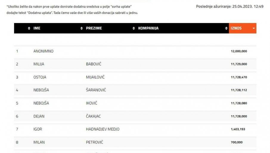Select DEJAN in row 6

pyautogui.click(x=39, y=116)
